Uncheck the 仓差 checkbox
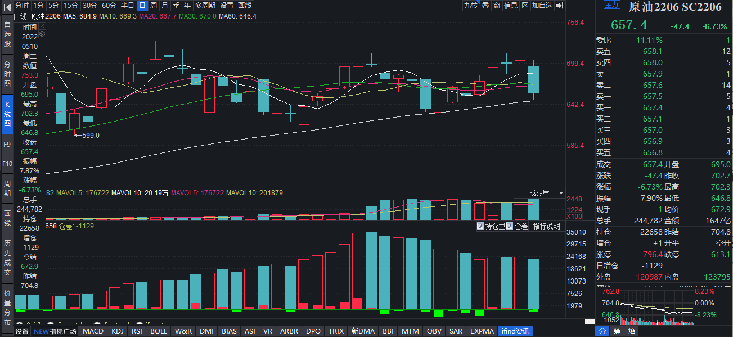The height and width of the screenshot is (337, 733). click(510, 226)
